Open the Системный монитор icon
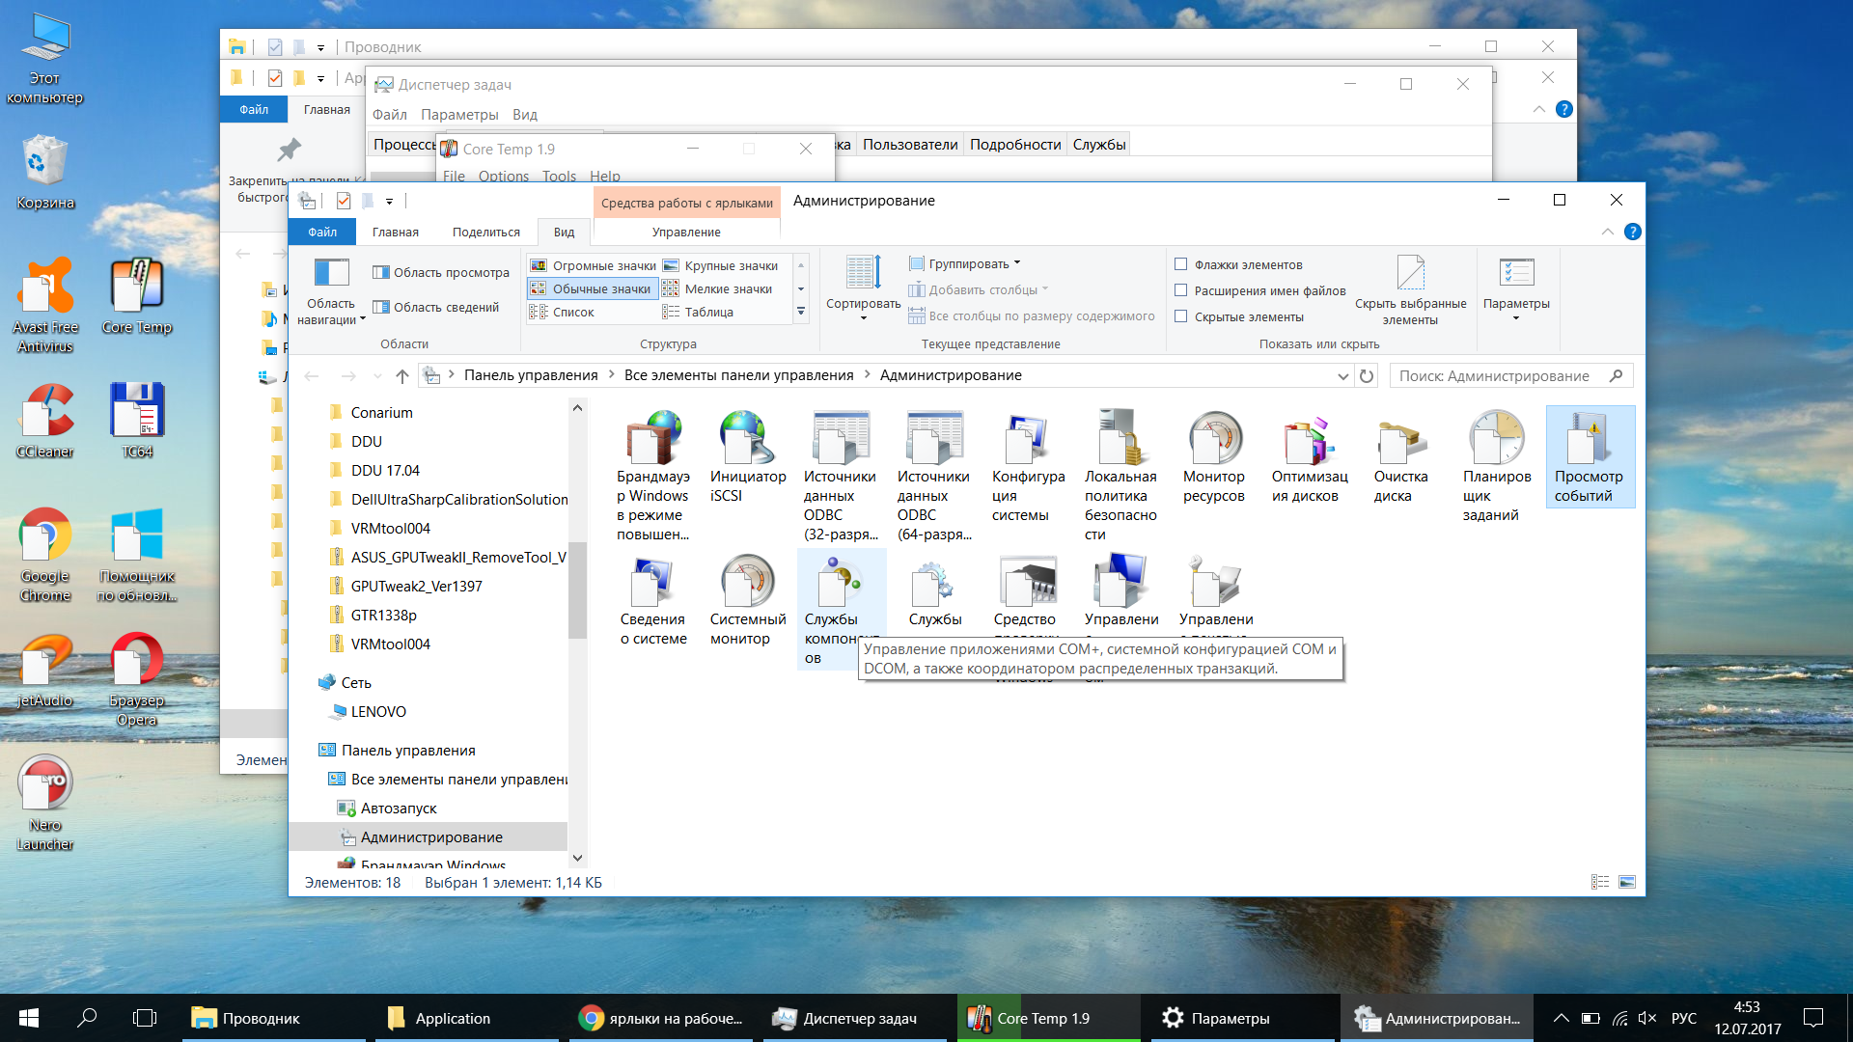1853x1042 pixels. click(x=746, y=583)
